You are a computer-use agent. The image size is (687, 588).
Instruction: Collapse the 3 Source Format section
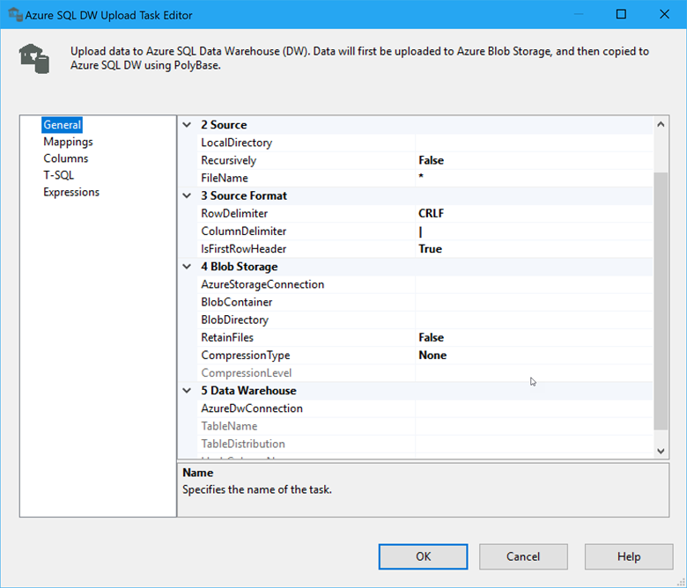187,195
